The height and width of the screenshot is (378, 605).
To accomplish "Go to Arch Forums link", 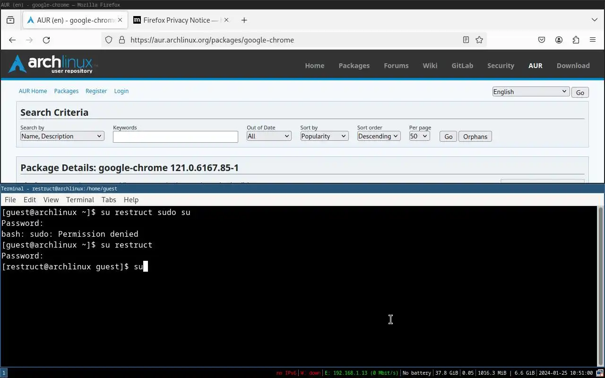I will pos(396,66).
